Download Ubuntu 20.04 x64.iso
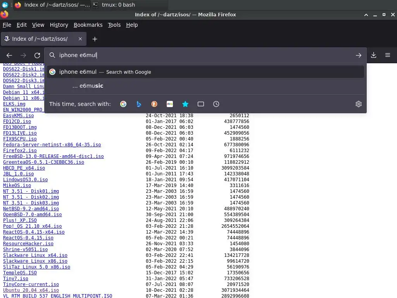The width and height of the screenshot is (397, 298). (31, 290)
